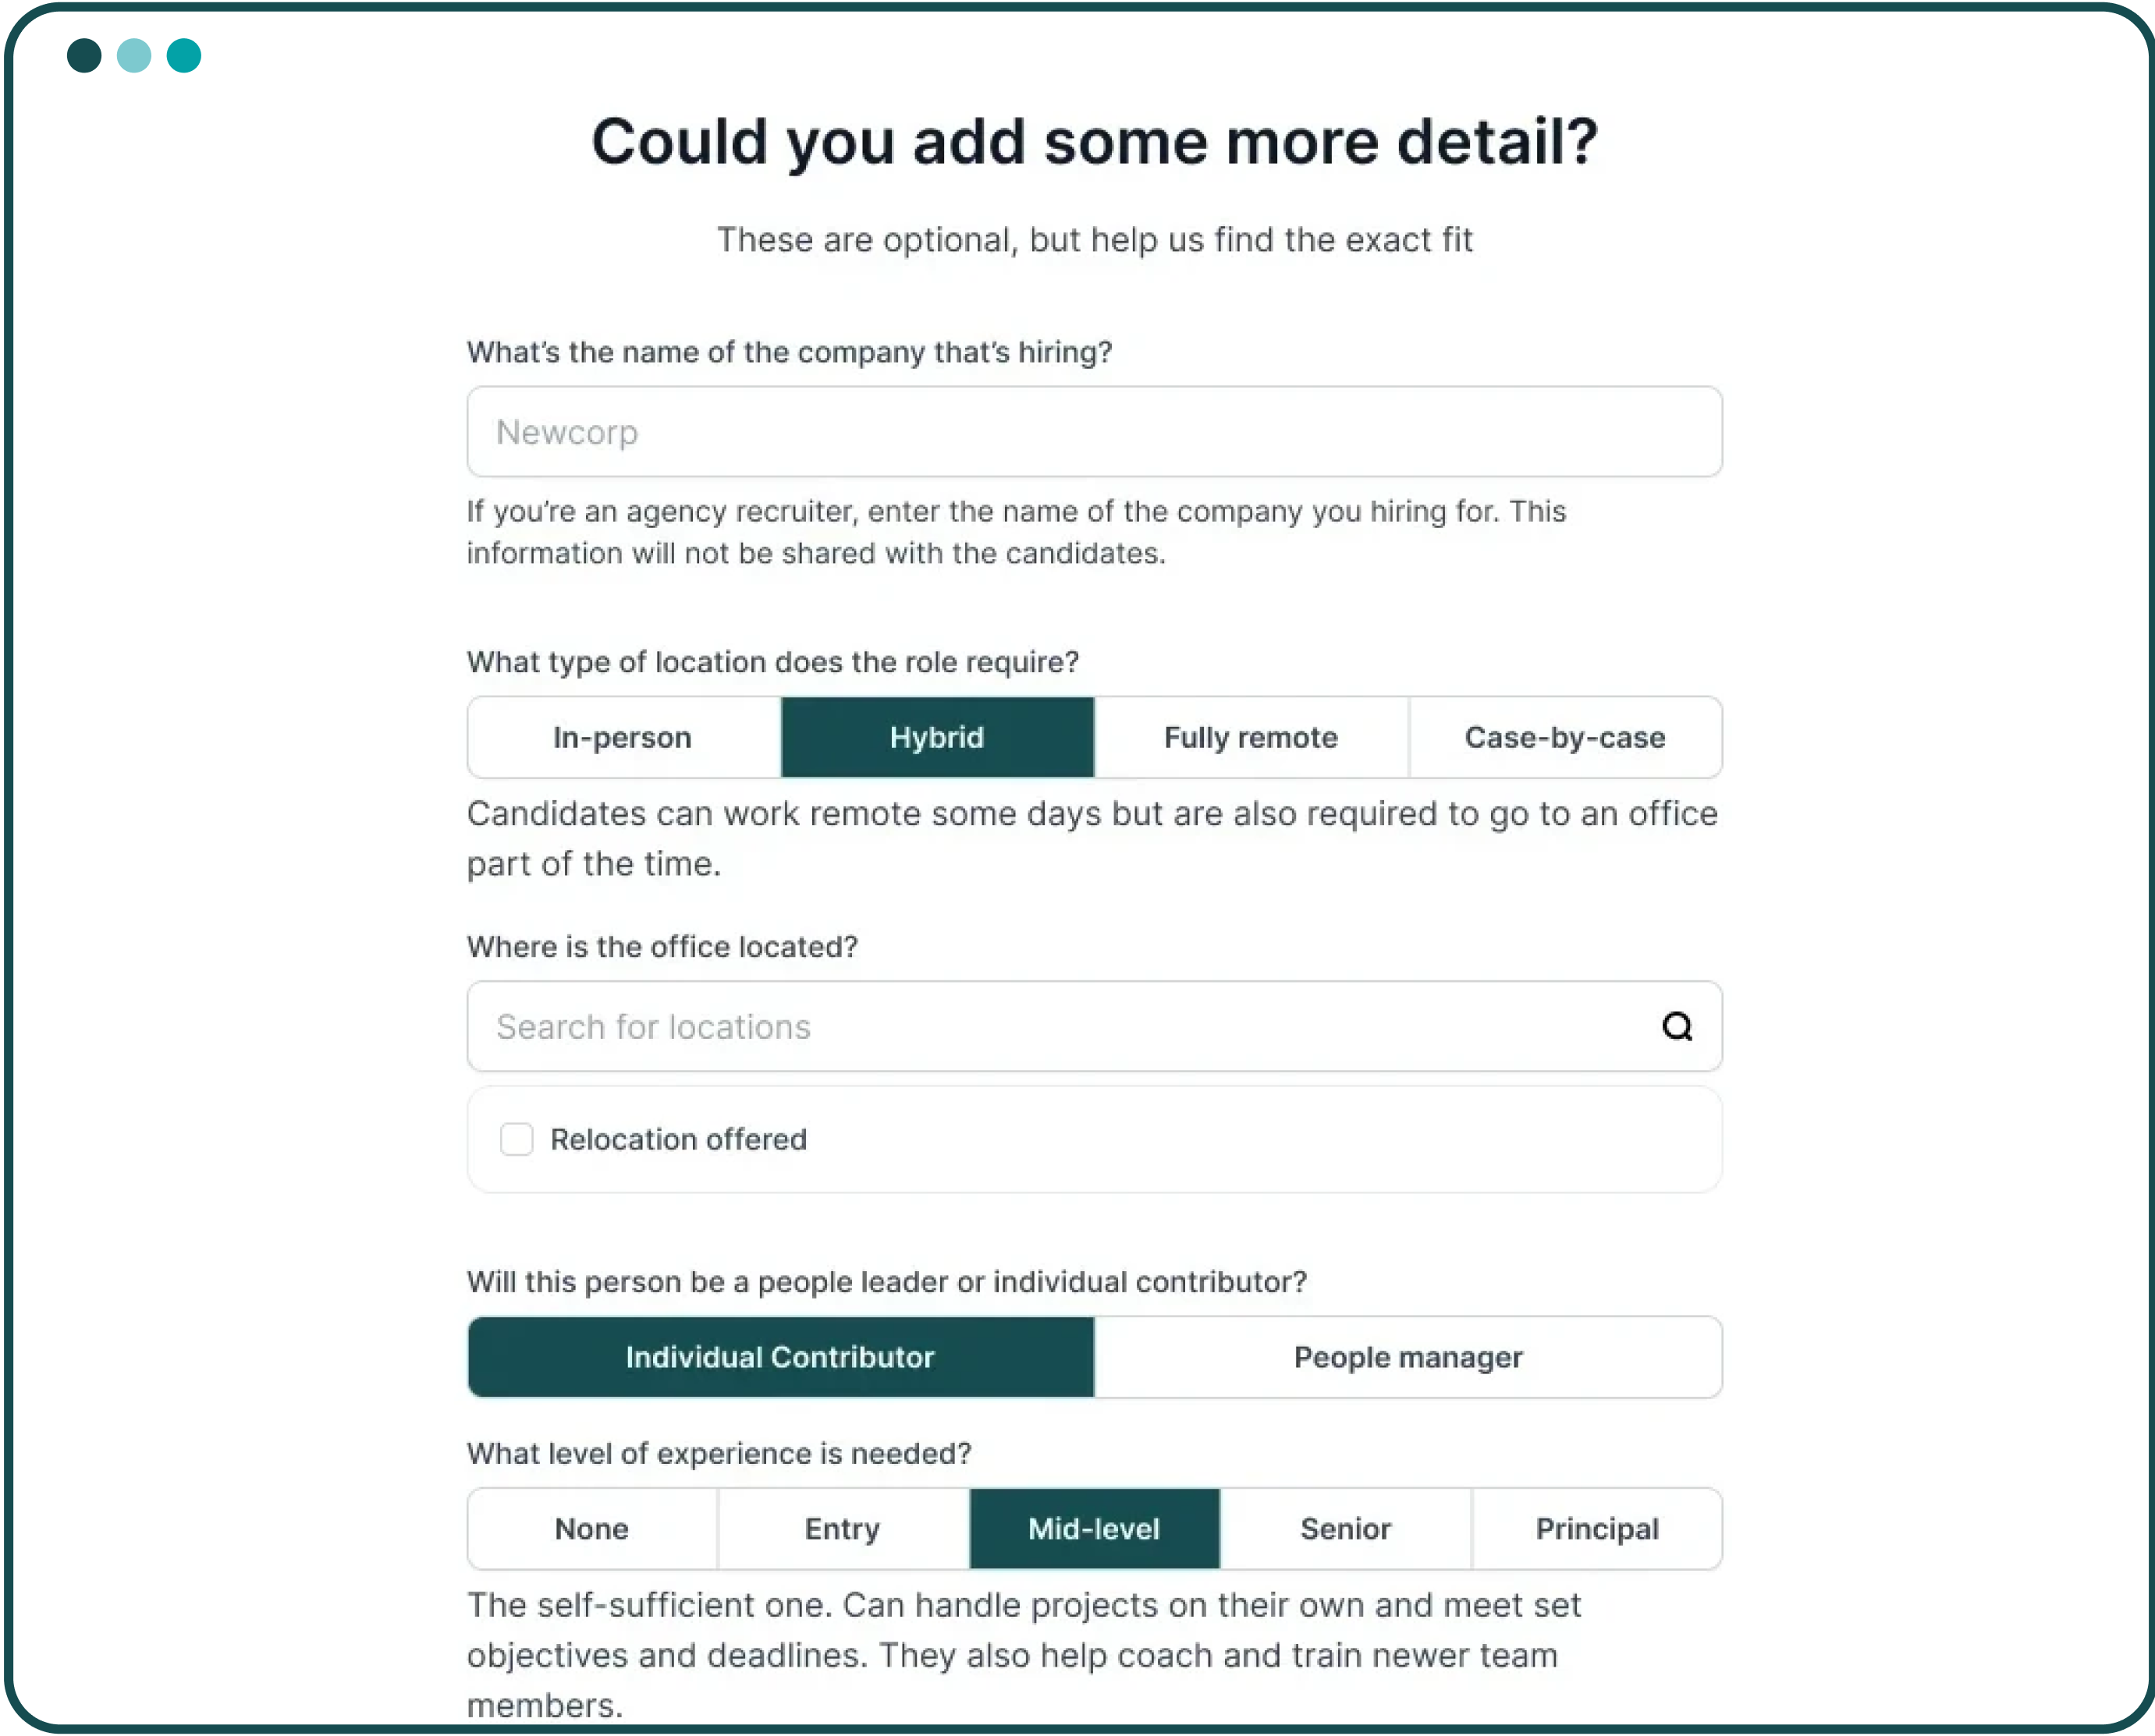Switch to People manager option
2155x1736 pixels.
pos(1408,1357)
